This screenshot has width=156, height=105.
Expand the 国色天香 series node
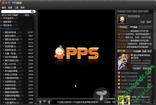coord(3,36)
